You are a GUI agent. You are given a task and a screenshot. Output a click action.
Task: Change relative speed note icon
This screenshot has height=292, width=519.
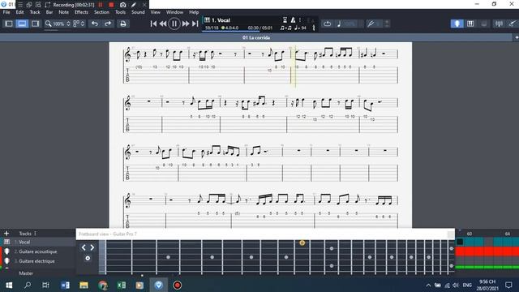[339, 24]
